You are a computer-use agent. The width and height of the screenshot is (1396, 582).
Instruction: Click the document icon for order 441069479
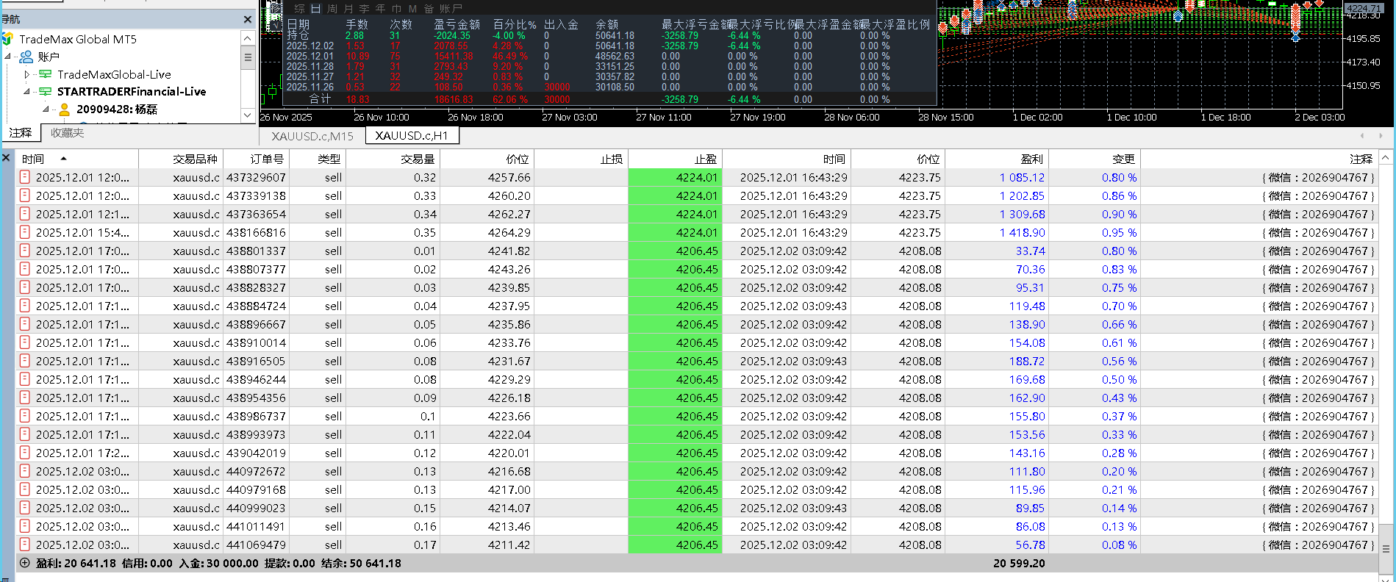(24, 545)
